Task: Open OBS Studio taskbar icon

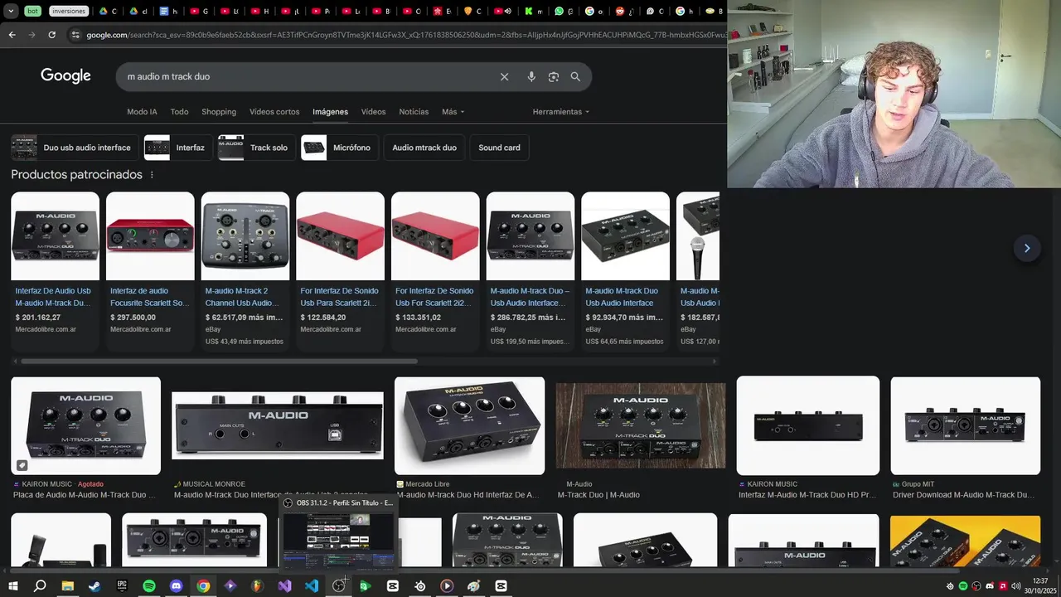Action: tap(338, 585)
